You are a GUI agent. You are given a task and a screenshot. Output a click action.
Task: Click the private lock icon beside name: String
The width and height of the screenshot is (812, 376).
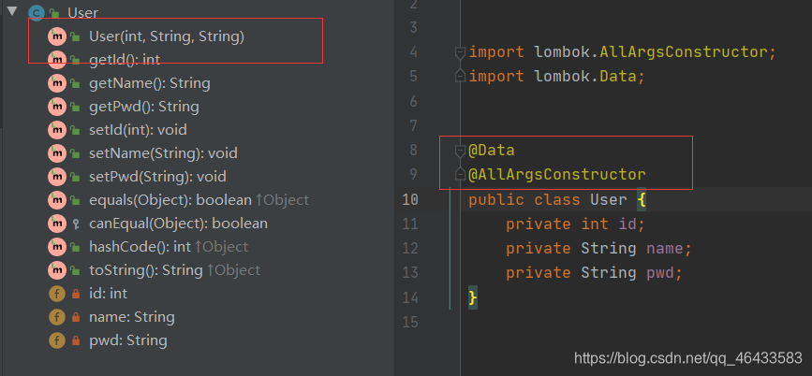pyautogui.click(x=75, y=317)
